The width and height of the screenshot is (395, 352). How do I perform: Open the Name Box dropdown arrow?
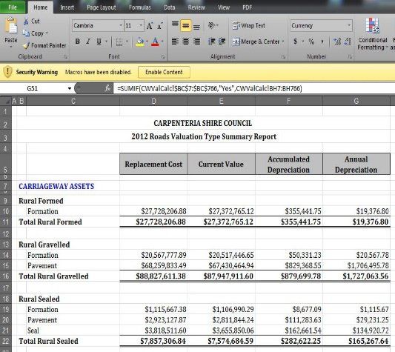(x=70, y=88)
